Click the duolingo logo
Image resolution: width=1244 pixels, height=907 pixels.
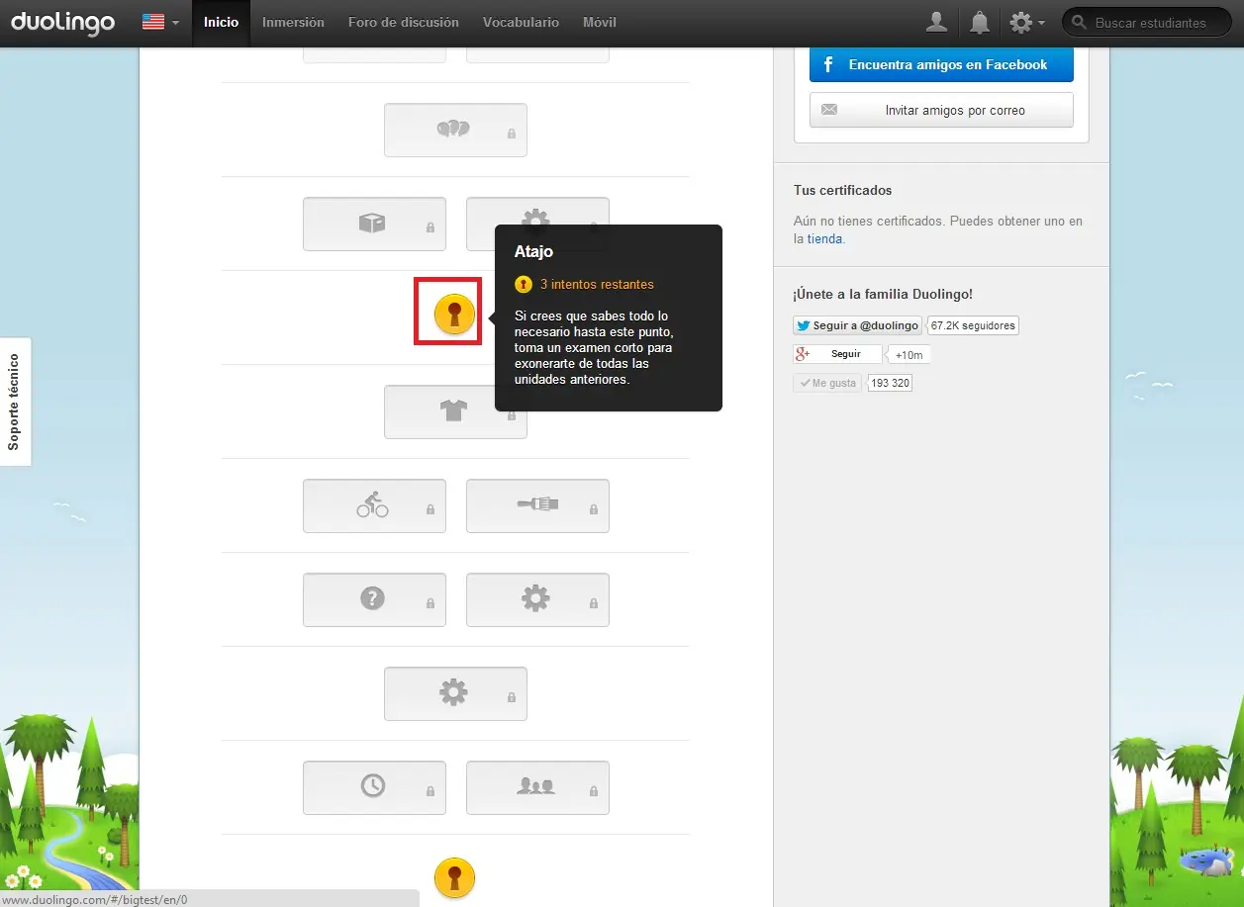(63, 22)
